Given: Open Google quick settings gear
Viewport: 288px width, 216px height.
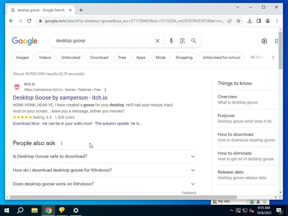Looking at the screenshot, I should [264, 41].
